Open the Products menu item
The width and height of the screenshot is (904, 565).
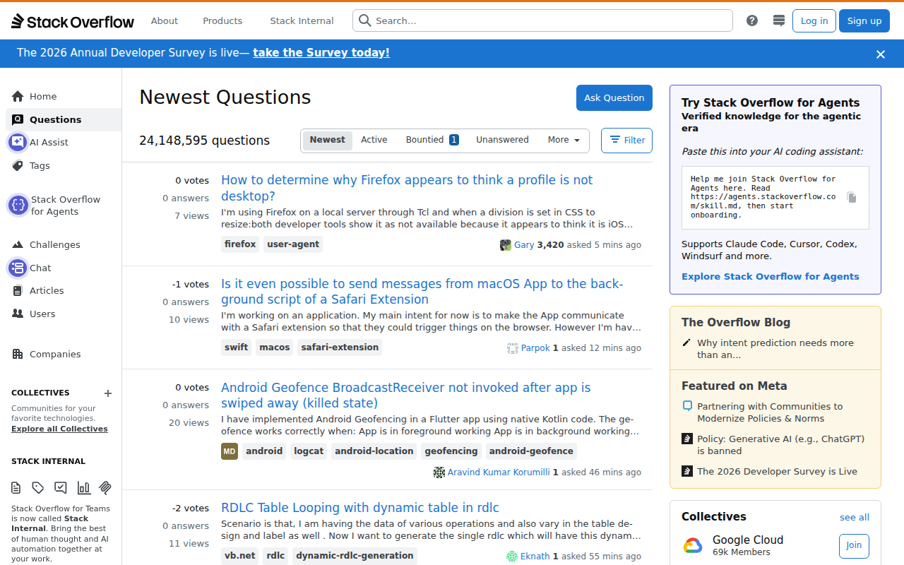click(x=222, y=20)
